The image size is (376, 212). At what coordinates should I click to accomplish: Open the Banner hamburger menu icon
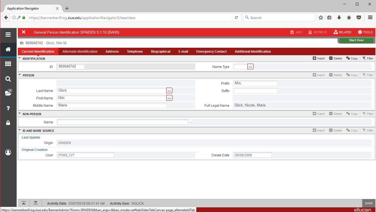[x=8, y=35]
